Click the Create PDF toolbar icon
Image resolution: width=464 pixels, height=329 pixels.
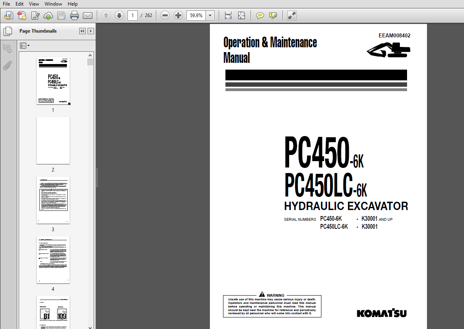9,16
